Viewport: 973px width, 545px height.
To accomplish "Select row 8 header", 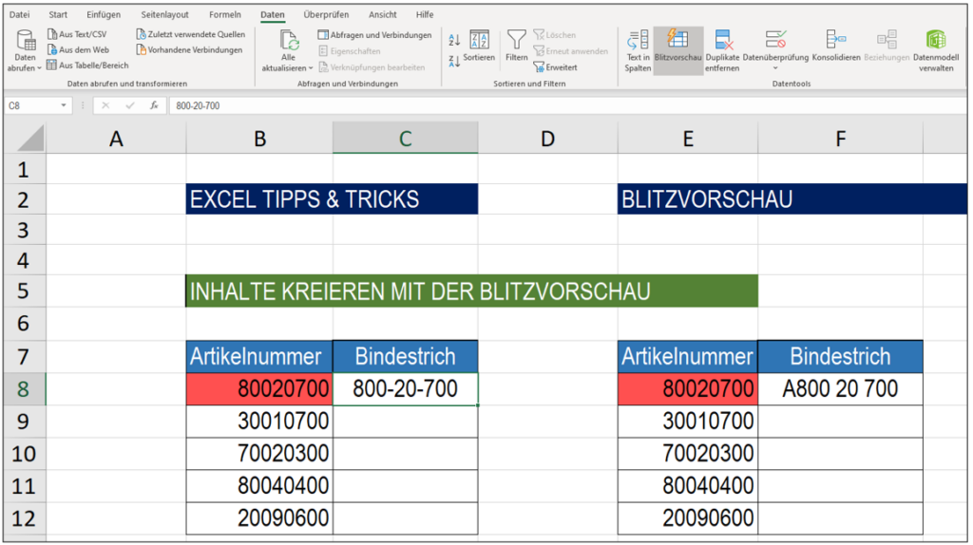I will click(x=24, y=388).
